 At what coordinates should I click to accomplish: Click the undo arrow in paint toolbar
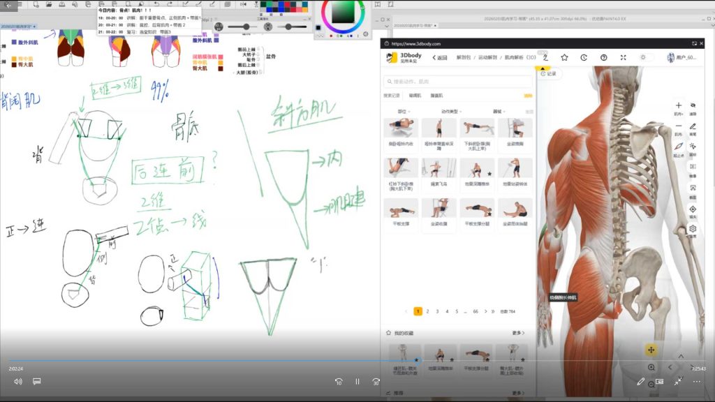156,4
